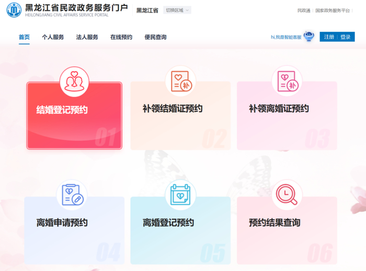
Task: Open the 预约结果查询 card
Action: (x=287, y=230)
